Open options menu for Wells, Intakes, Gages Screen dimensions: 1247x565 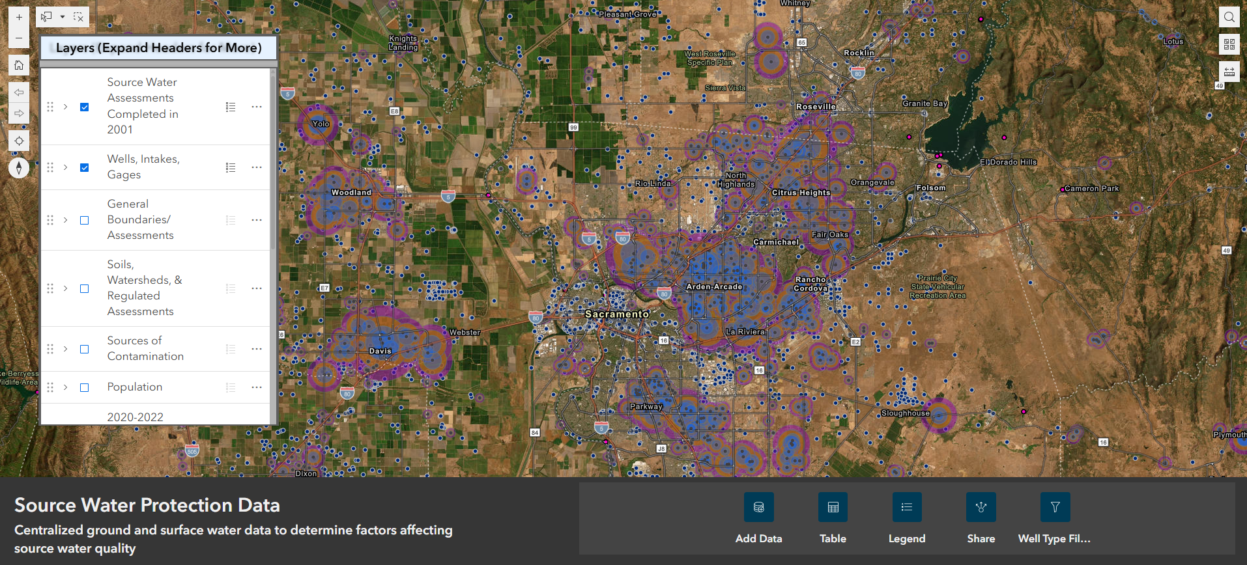(257, 167)
